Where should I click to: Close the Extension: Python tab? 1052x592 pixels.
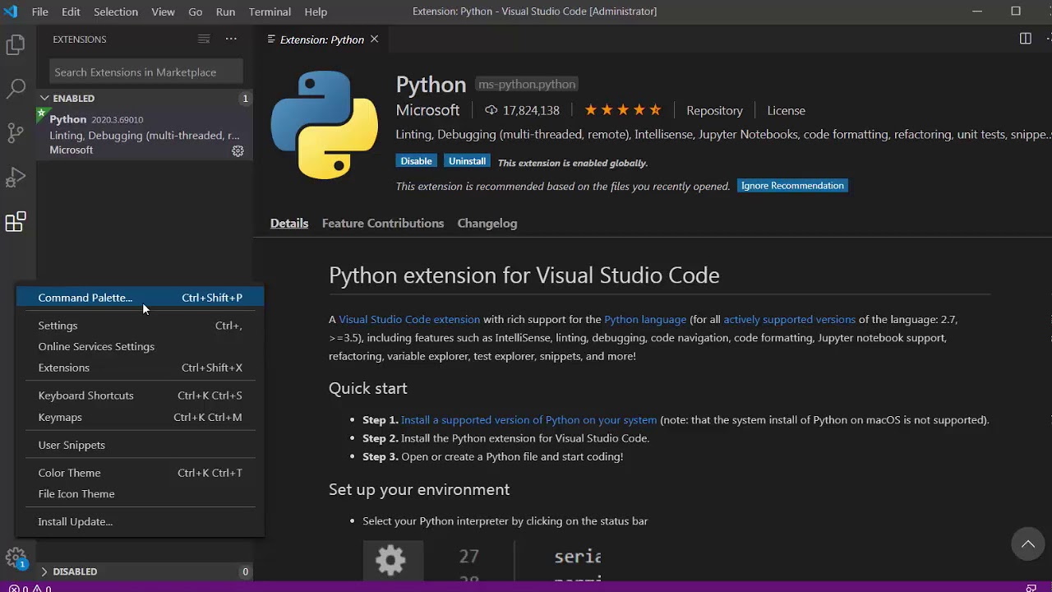click(374, 39)
